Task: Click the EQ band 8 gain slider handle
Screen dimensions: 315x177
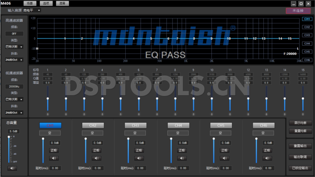Action: (175, 98)
